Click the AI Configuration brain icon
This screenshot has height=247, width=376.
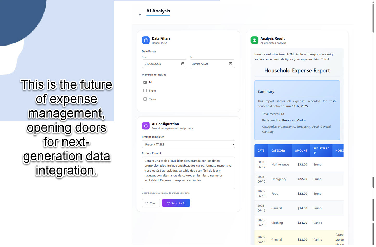[146, 126]
